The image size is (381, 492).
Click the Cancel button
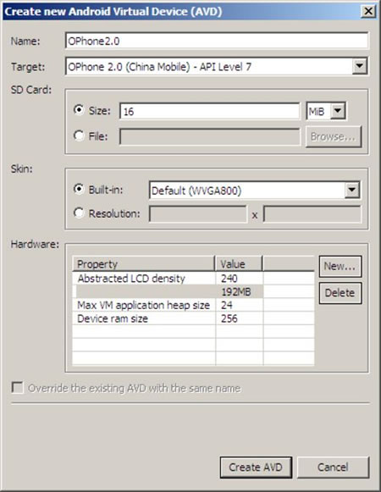(x=333, y=467)
